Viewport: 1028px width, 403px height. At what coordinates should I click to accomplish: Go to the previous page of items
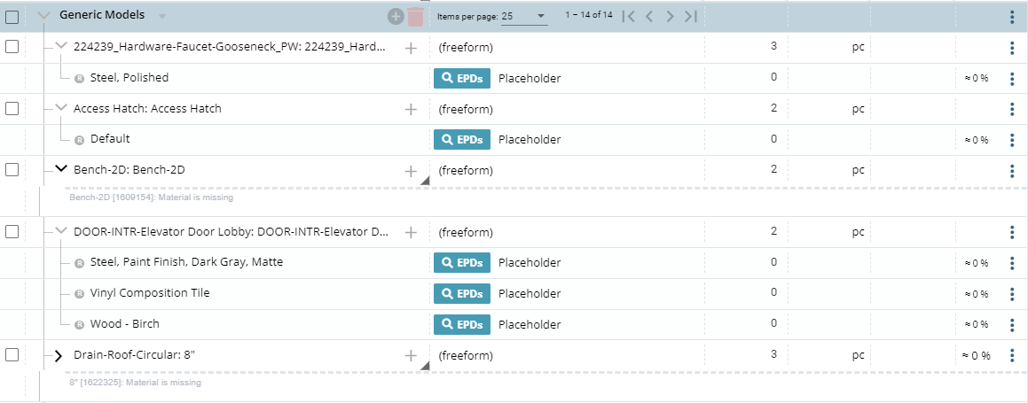coord(649,16)
